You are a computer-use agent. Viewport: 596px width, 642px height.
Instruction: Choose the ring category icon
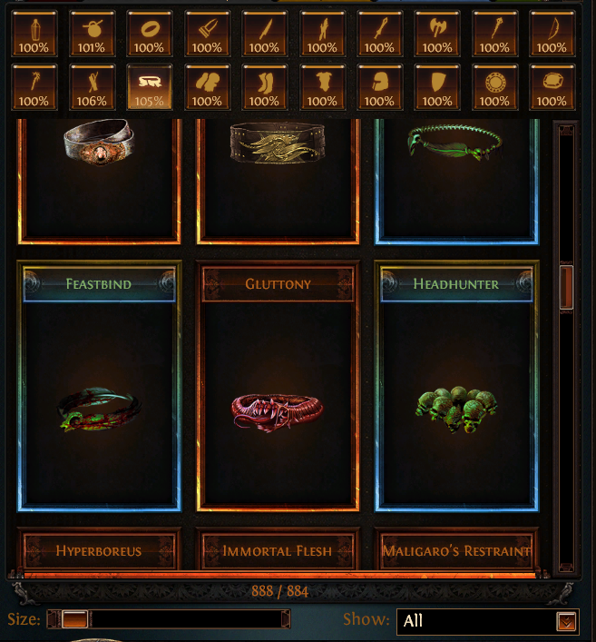[x=150, y=34]
